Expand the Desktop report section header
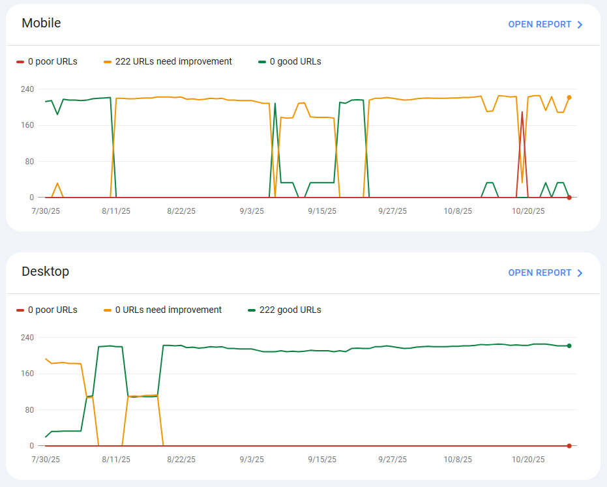 pyautogui.click(x=45, y=271)
